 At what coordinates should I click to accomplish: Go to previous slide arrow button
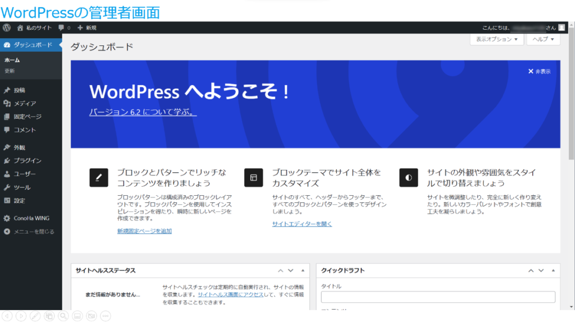pos(7,316)
